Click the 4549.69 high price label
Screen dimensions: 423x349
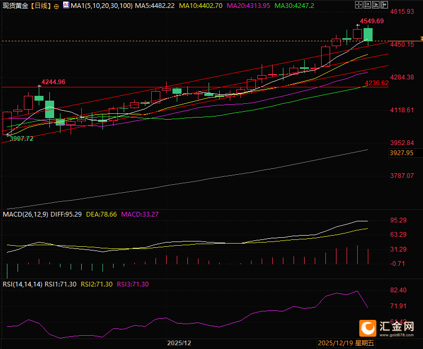372,21
